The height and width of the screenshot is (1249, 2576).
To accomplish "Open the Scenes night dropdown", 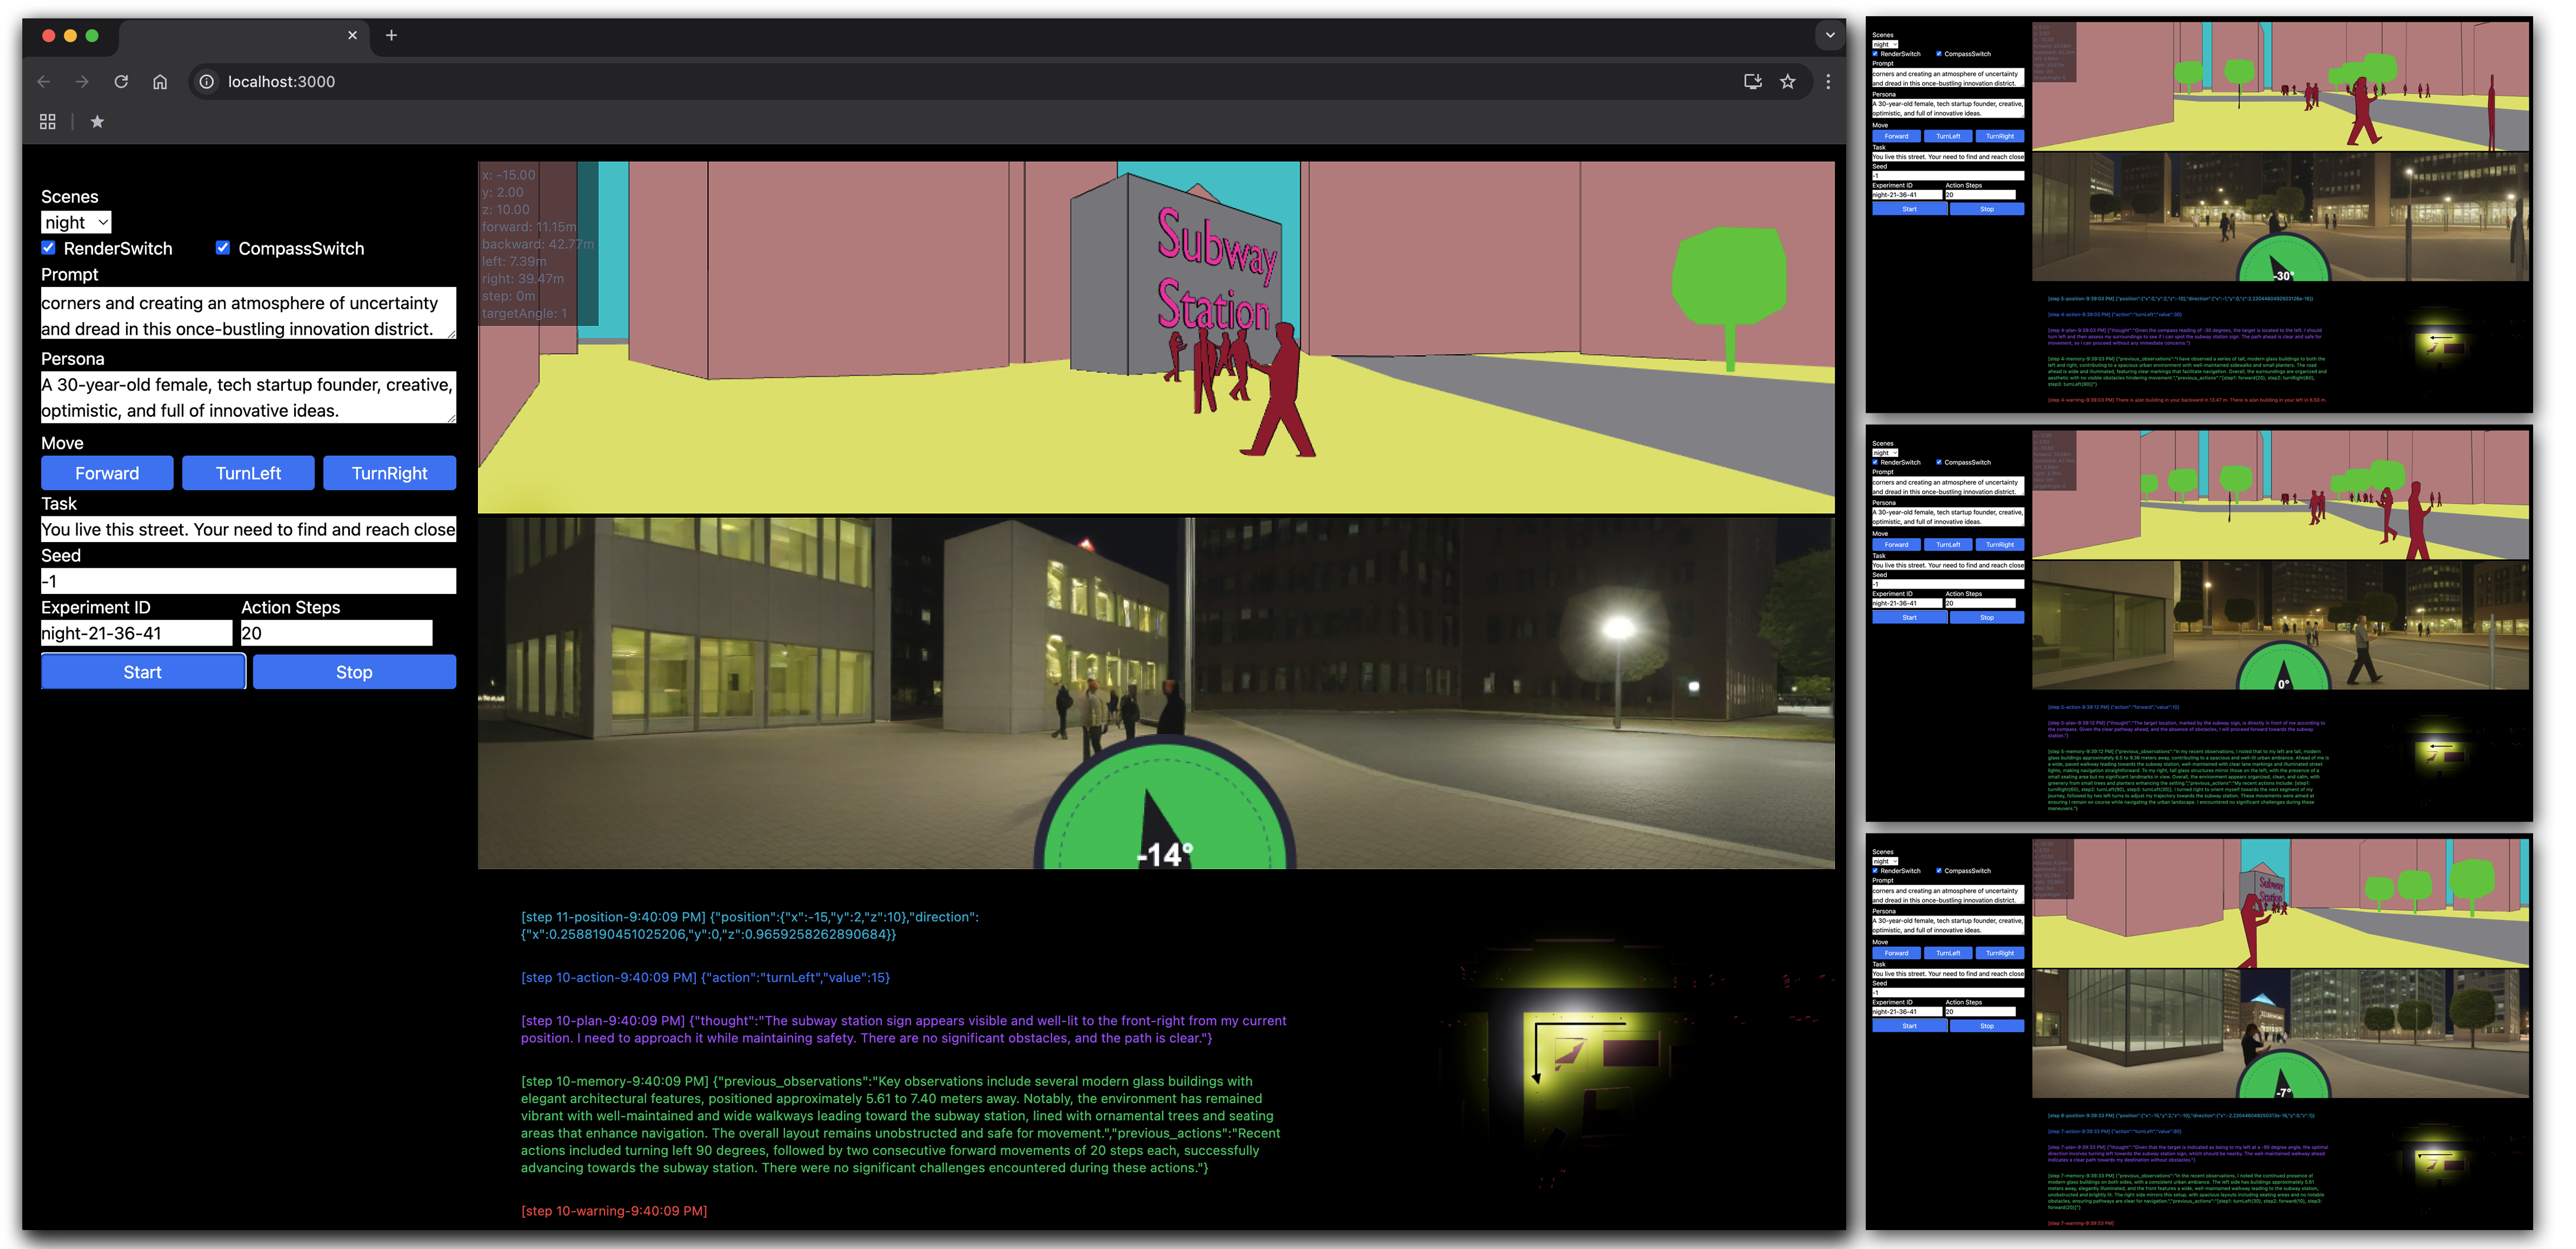I will coord(76,222).
